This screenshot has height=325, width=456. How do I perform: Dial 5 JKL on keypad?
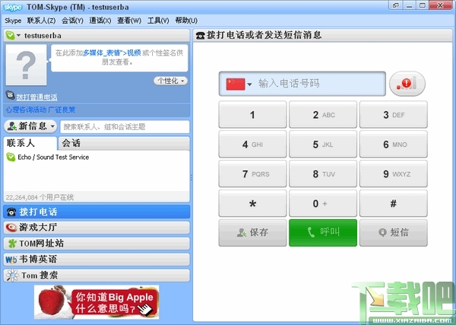pyautogui.click(x=323, y=145)
